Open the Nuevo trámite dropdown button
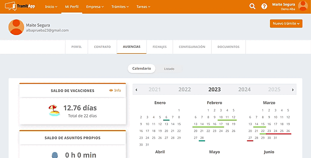This screenshot has width=311, height=158. [x=286, y=23]
